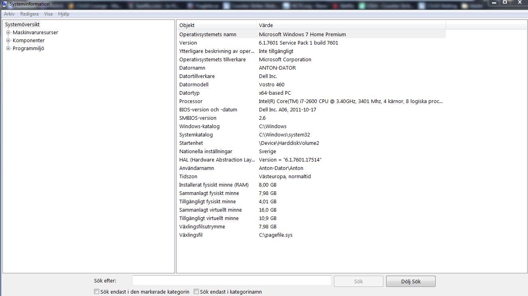Select the Sammanlagt fysiskt minne row

coord(311,193)
